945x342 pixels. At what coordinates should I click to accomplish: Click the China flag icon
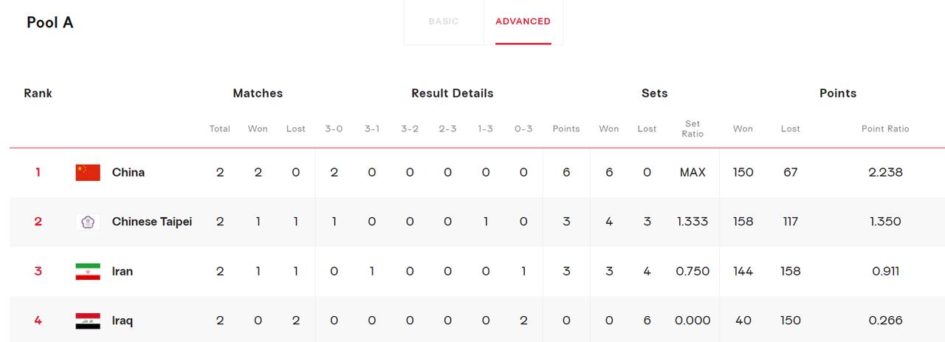pos(88,172)
